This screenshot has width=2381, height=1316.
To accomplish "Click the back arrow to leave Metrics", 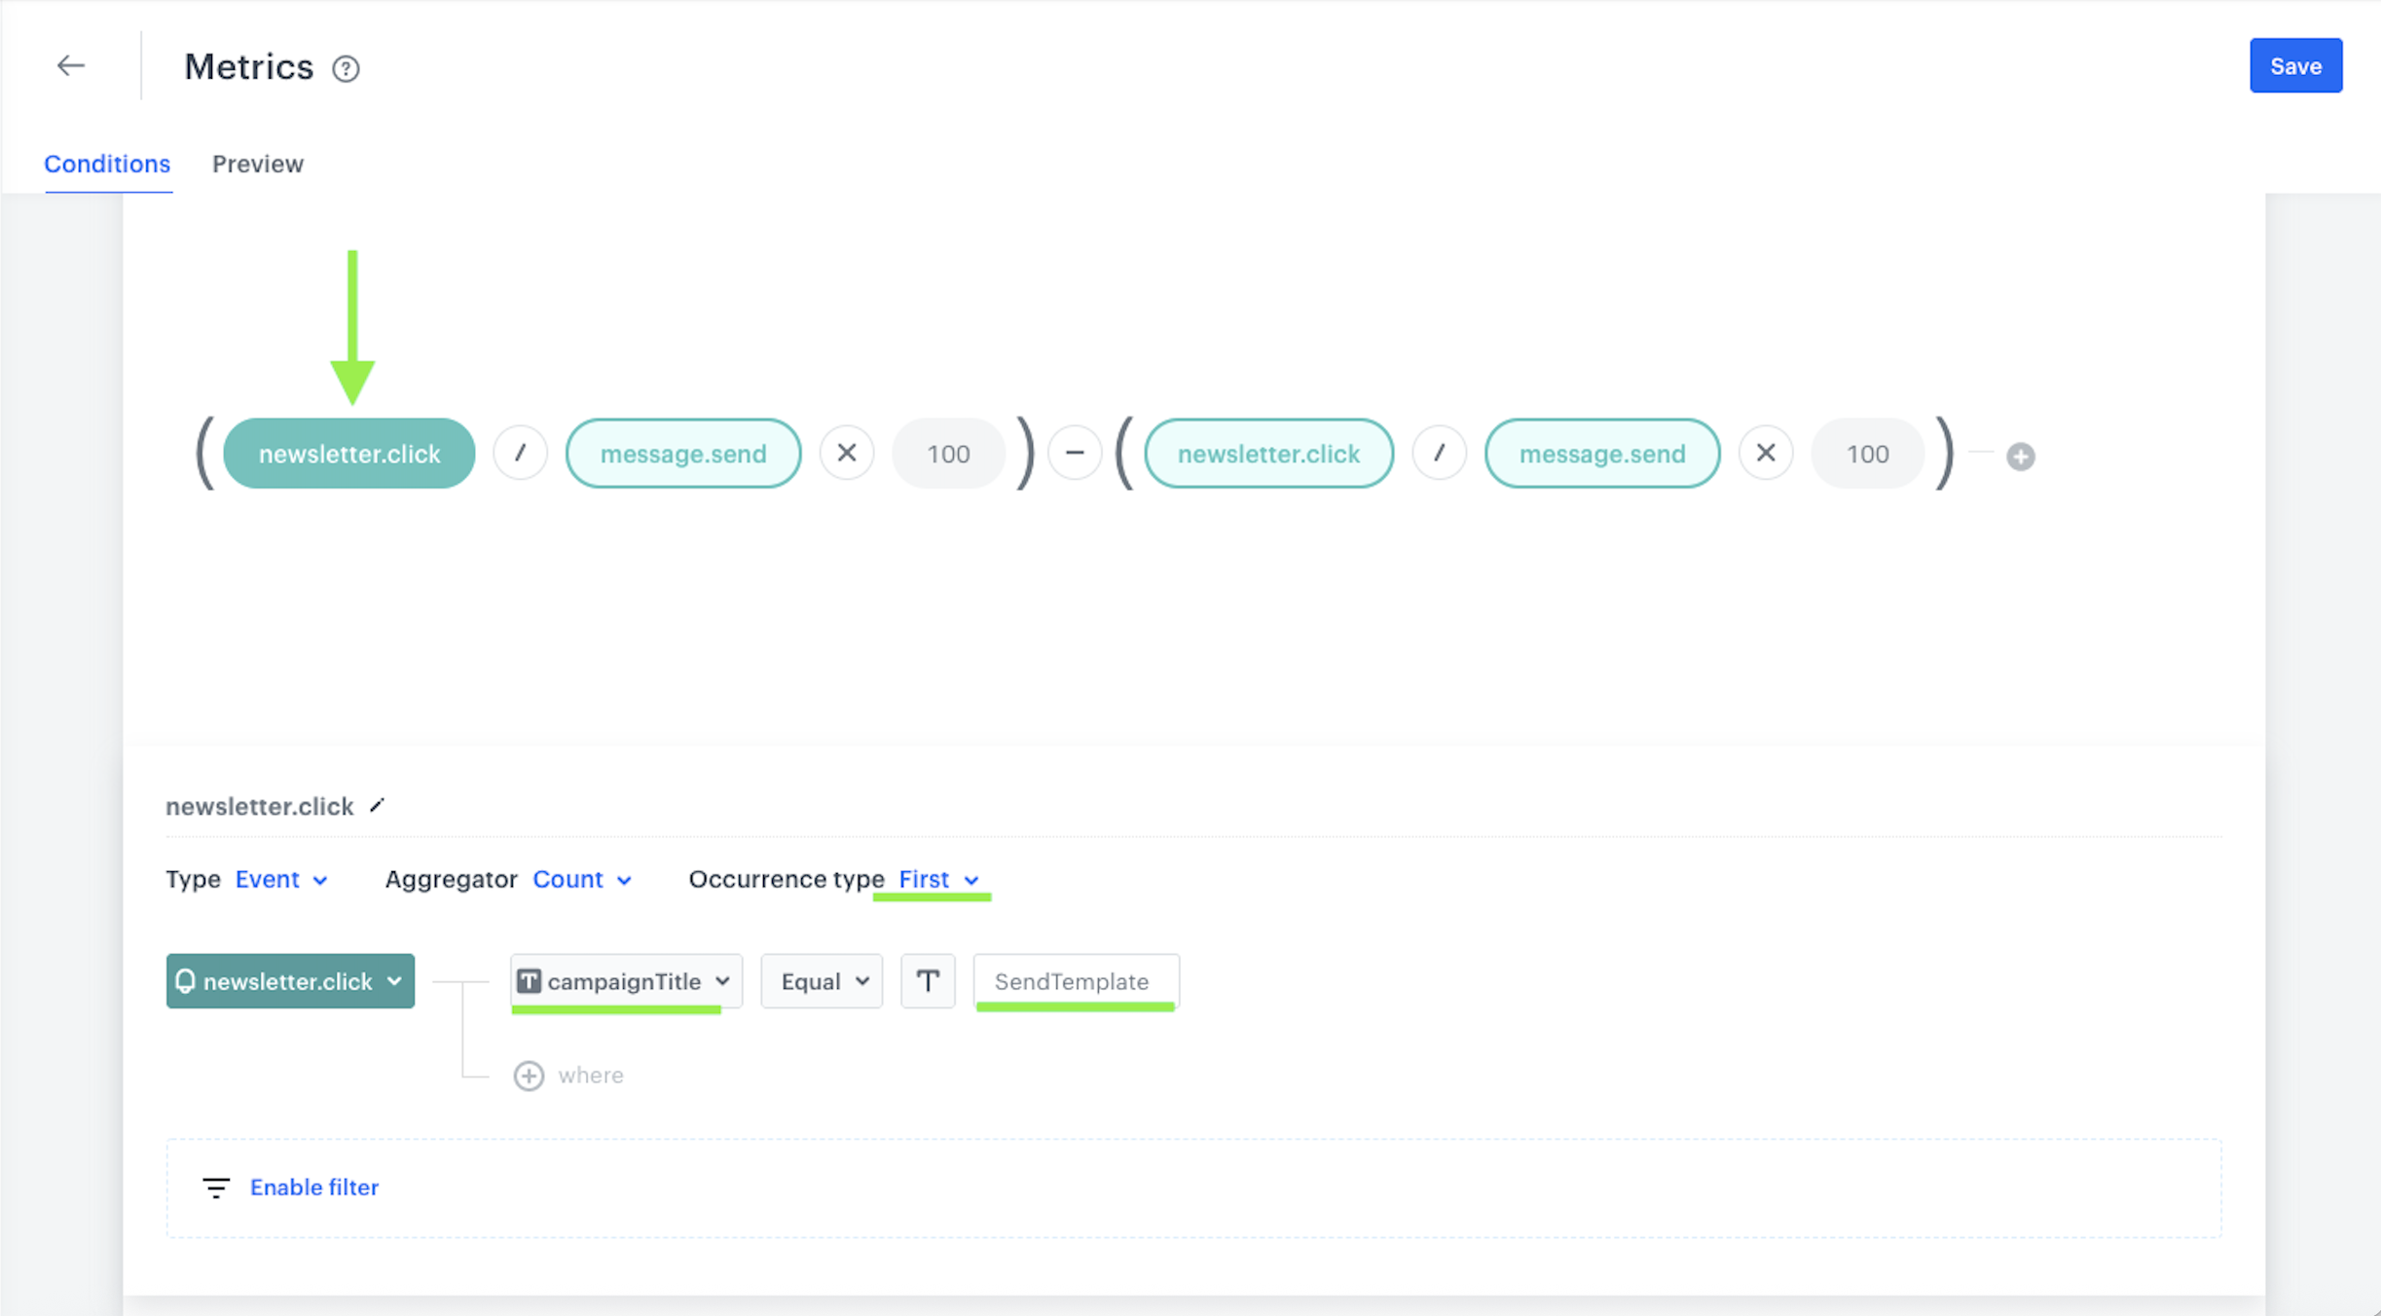I will pyautogui.click(x=70, y=65).
